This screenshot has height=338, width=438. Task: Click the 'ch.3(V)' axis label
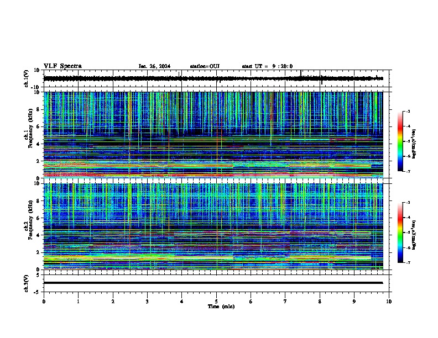pyautogui.click(x=26, y=284)
